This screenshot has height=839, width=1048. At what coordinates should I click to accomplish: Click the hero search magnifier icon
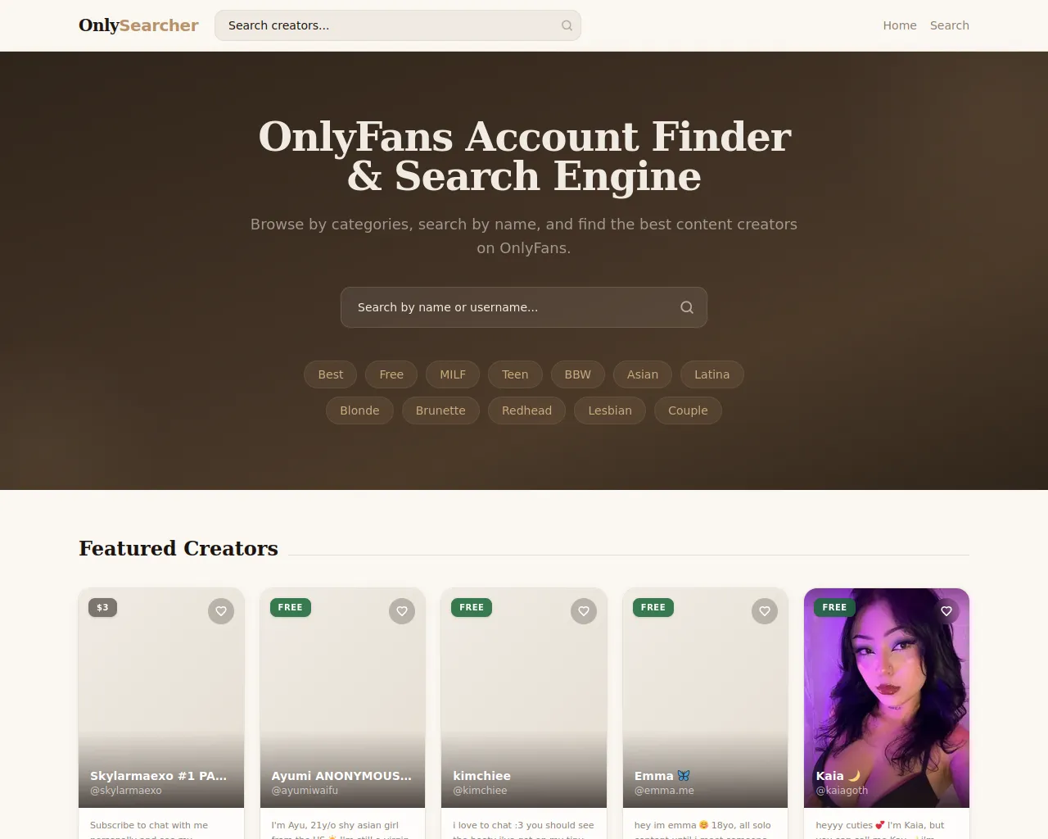pyautogui.click(x=687, y=307)
